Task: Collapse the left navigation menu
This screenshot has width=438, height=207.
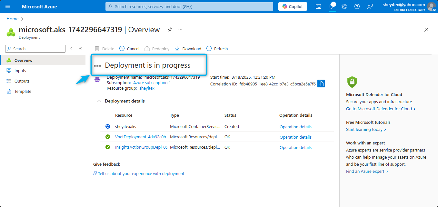Action: coord(80,49)
